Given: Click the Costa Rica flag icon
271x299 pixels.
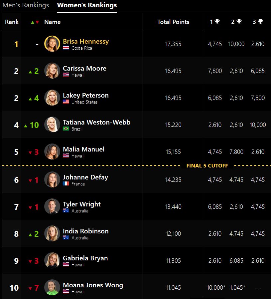Looking at the screenshot, I should [66, 48].
